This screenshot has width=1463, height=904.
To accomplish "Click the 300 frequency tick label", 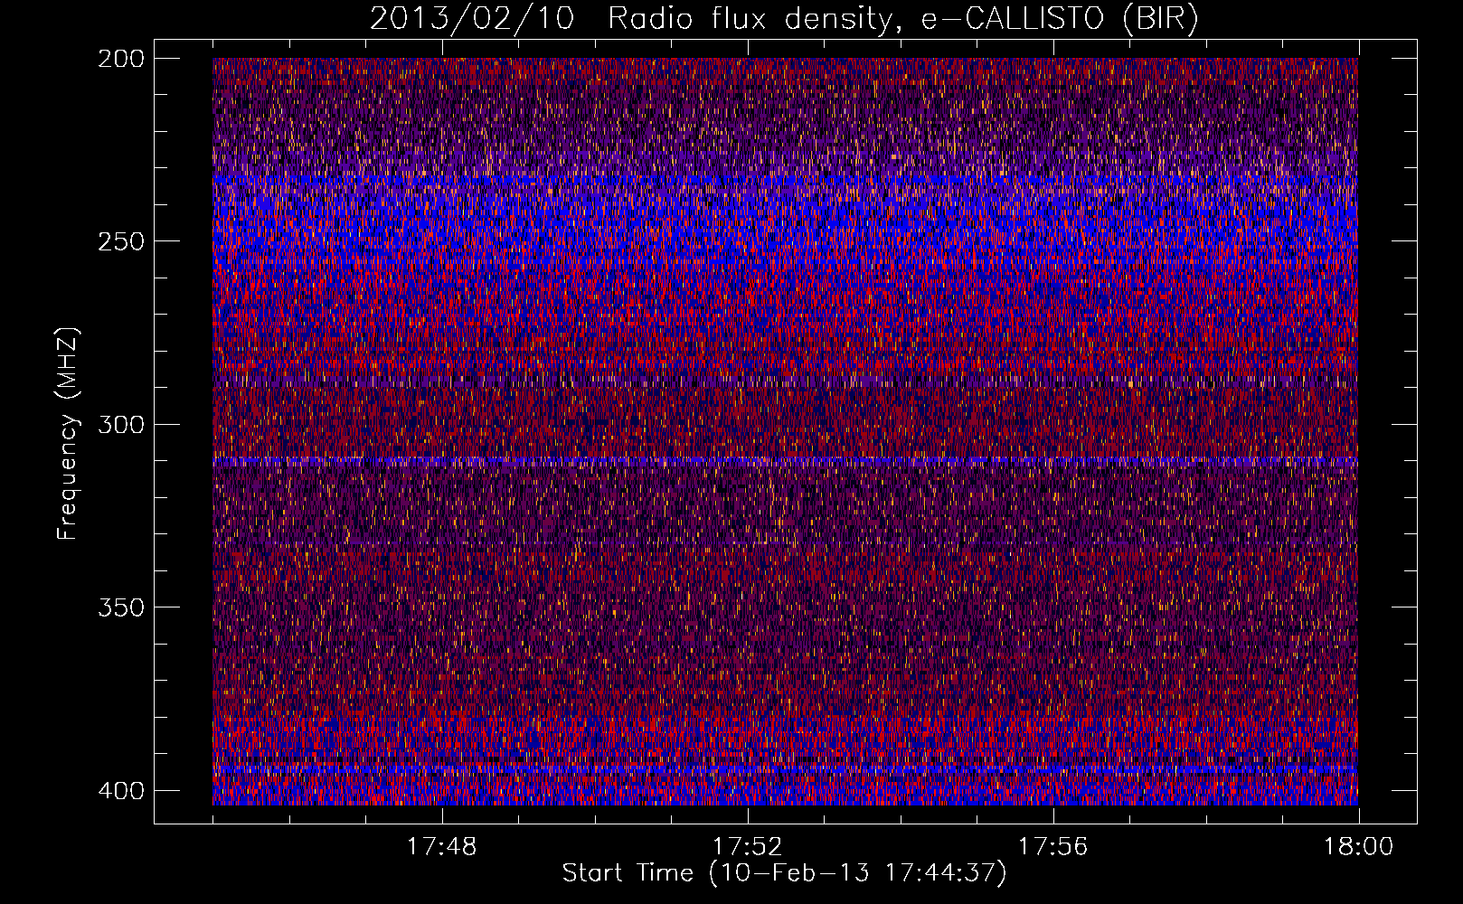I will click(x=120, y=424).
